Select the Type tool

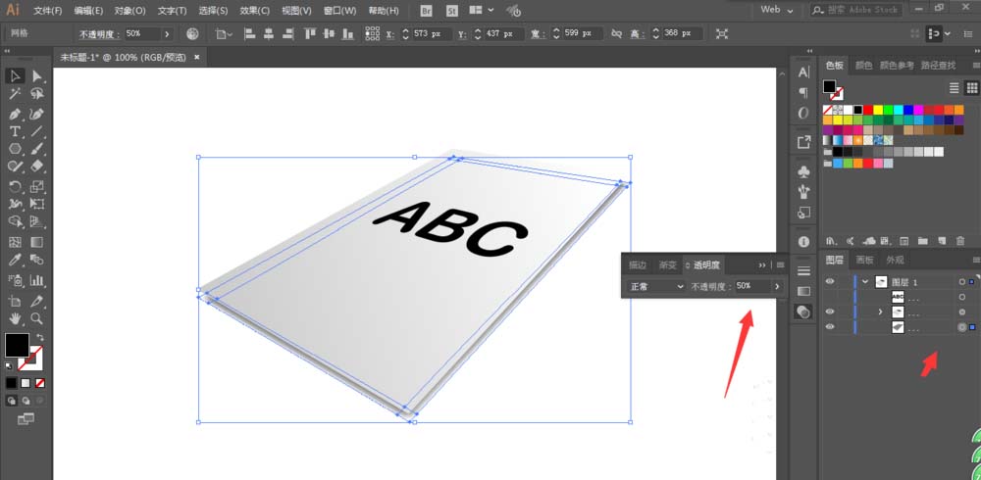tap(16, 131)
